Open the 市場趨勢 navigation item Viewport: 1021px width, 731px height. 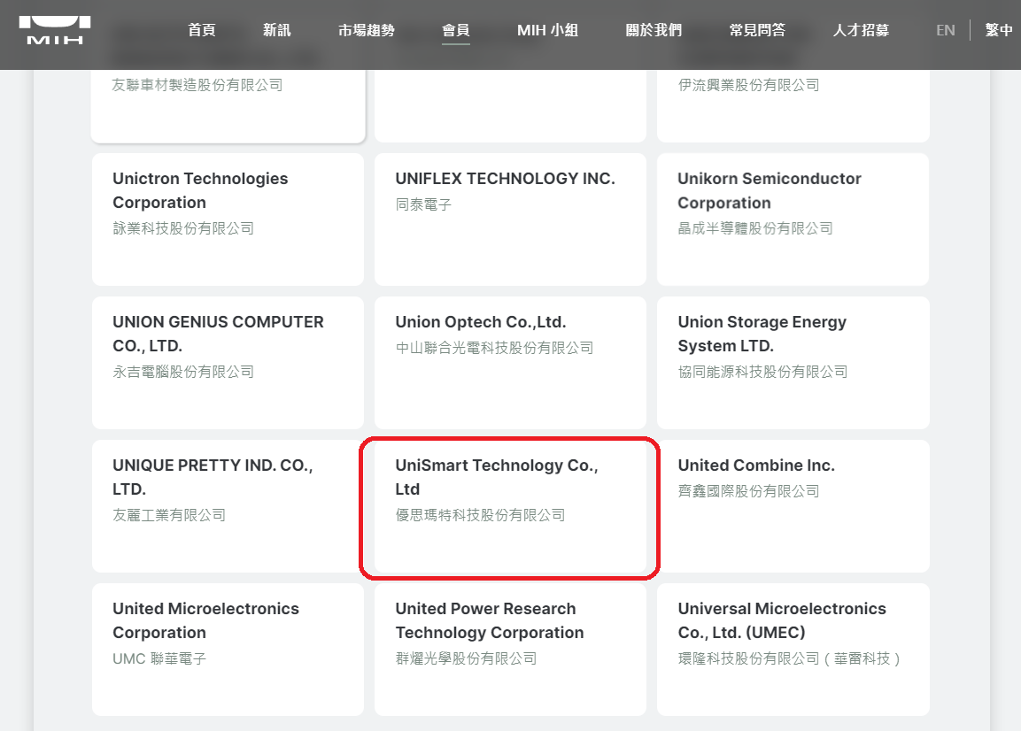point(367,30)
